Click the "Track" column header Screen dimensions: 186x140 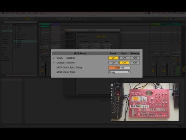click(113, 53)
